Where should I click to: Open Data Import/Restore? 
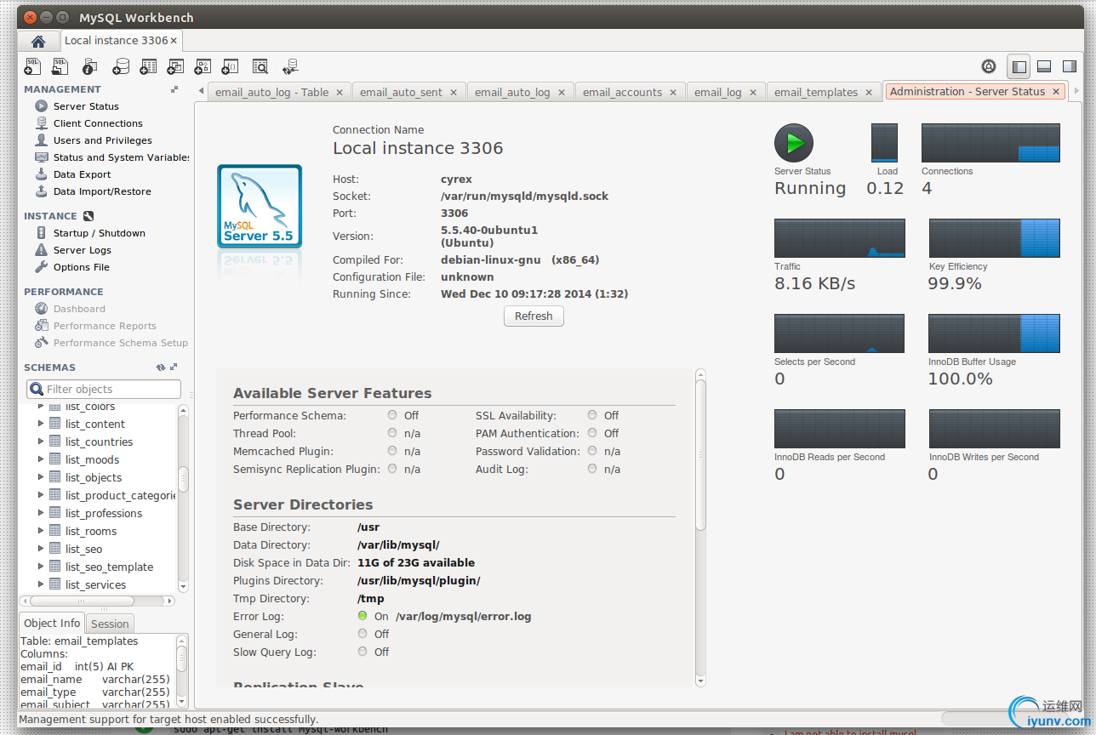coord(102,191)
